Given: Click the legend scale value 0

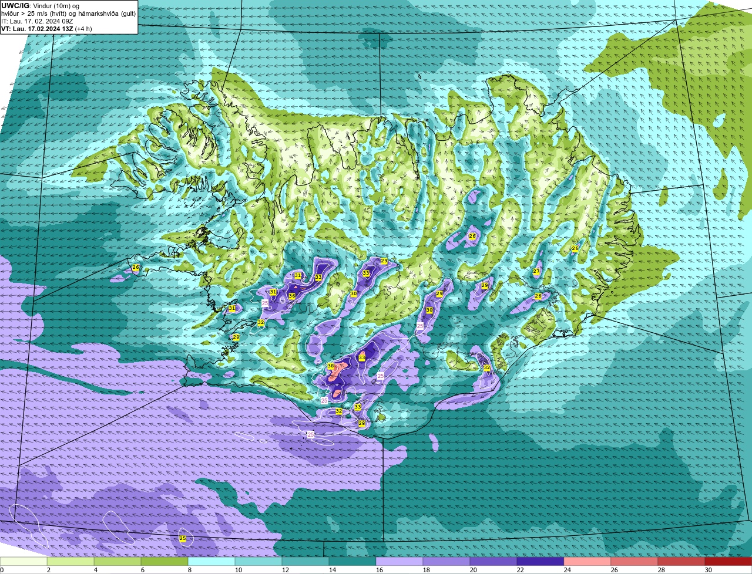Looking at the screenshot, I should pyautogui.click(x=2, y=570).
